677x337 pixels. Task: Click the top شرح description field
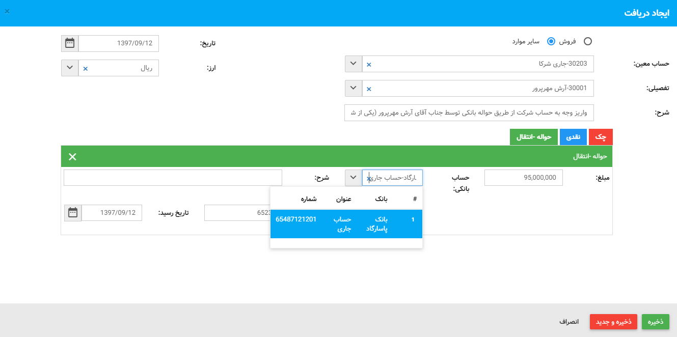click(x=469, y=113)
